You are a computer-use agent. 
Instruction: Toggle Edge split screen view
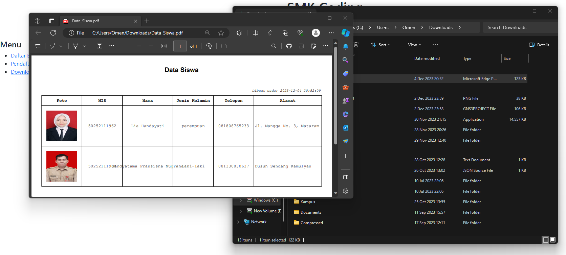pos(256,33)
